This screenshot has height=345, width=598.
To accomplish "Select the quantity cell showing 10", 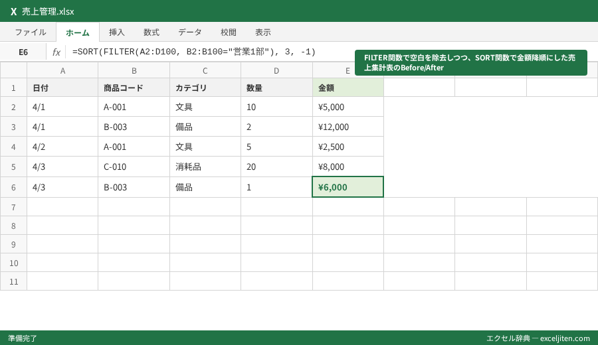I will point(276,107).
